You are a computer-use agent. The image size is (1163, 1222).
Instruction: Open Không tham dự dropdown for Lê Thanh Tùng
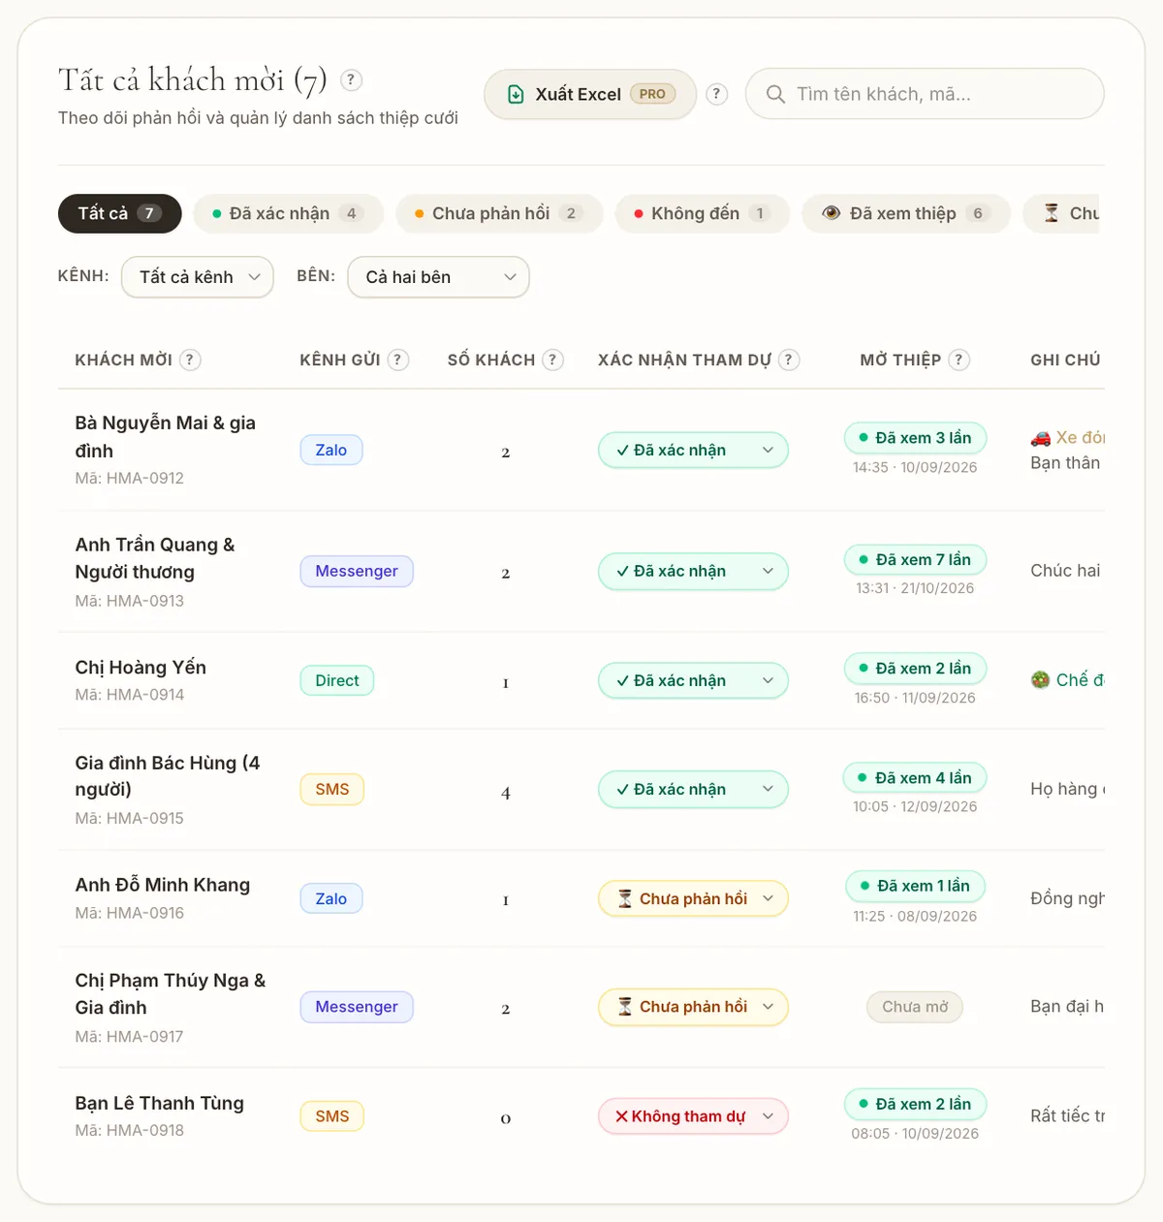(693, 1116)
